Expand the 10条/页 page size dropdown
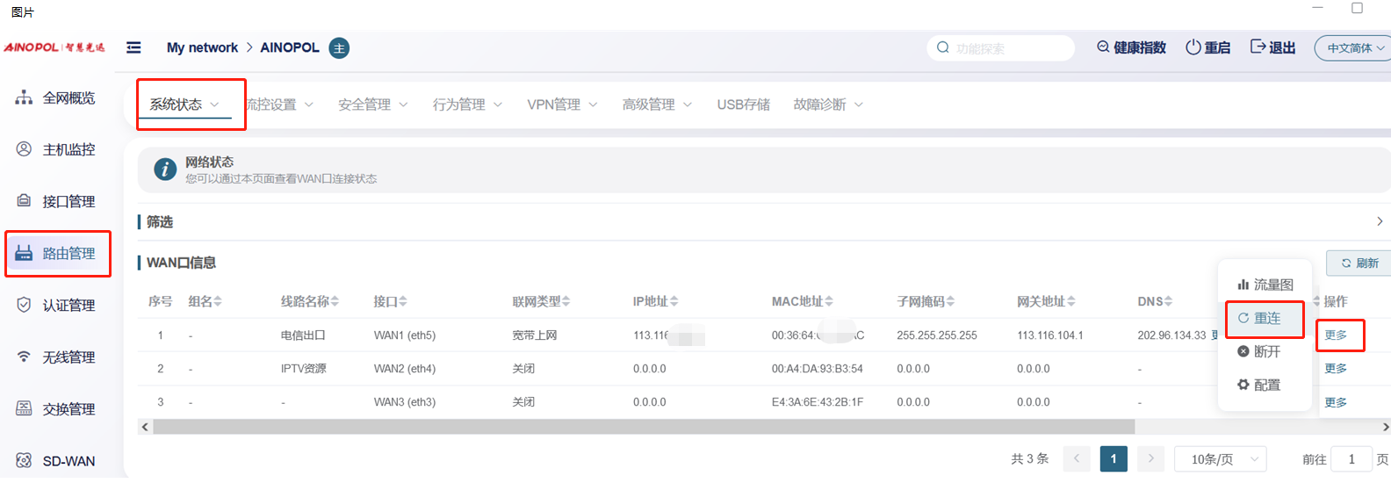Image resolution: width=1391 pixels, height=483 pixels. click(x=1221, y=459)
